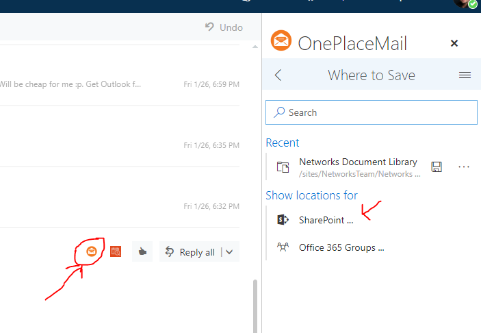This screenshot has width=481, height=333.
Task: Show locations for SharePoint
Action: coord(326,220)
